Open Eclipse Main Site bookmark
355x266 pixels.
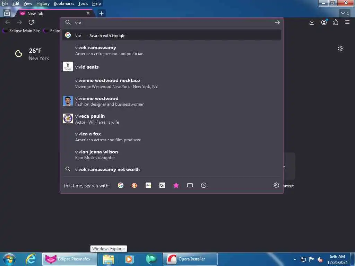21,31
